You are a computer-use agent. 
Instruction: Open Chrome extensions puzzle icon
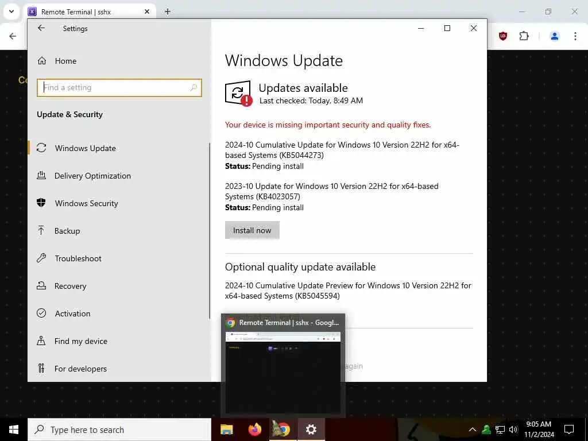pos(524,36)
